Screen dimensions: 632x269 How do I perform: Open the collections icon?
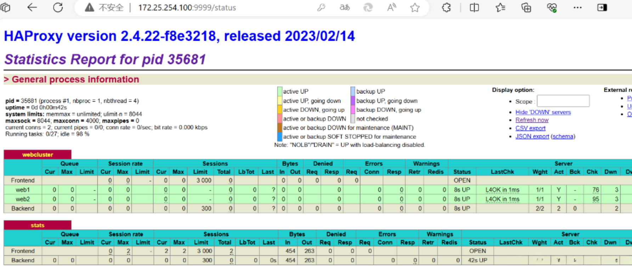[526, 7]
